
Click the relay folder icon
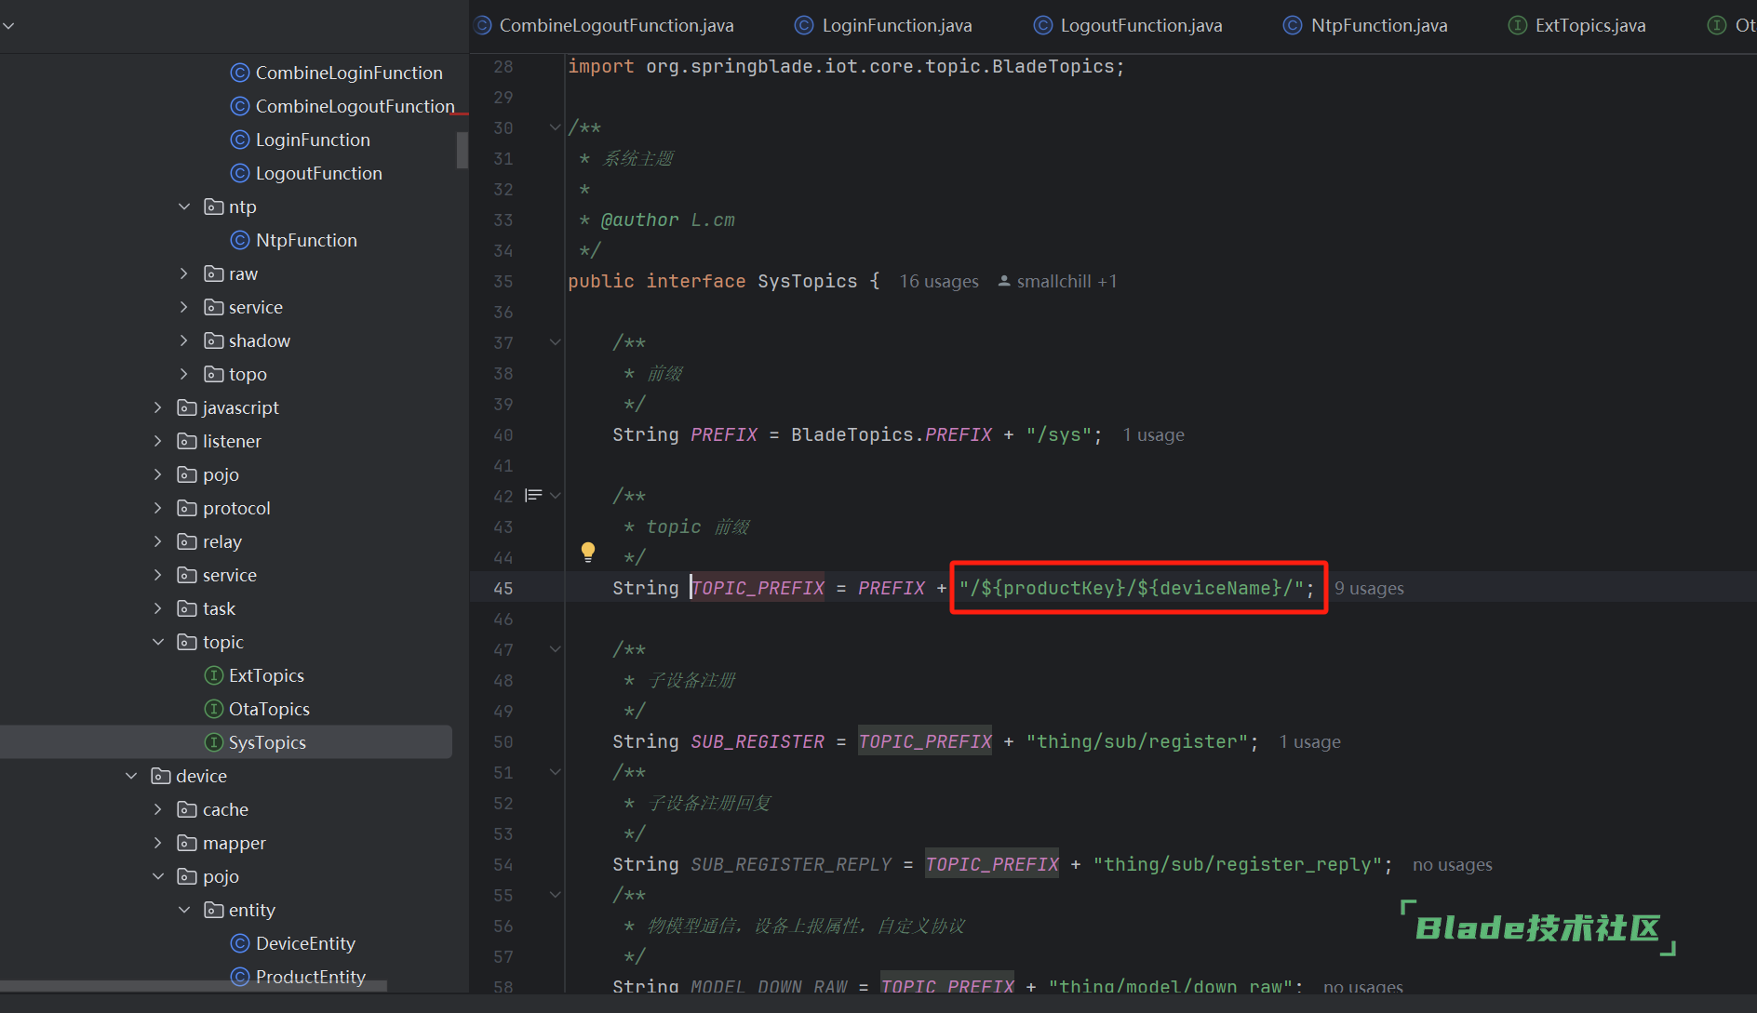(187, 541)
